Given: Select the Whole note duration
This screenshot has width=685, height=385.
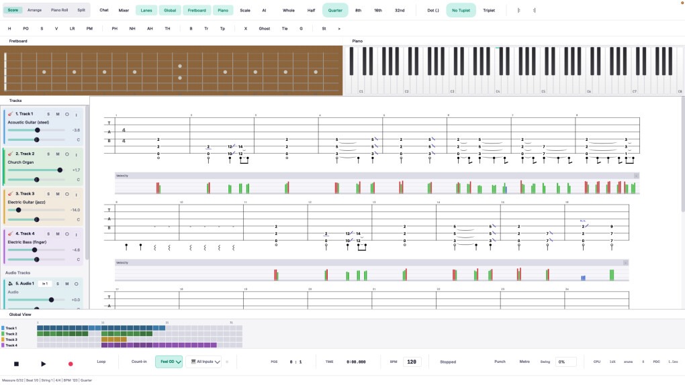Looking at the screenshot, I should 288,10.
